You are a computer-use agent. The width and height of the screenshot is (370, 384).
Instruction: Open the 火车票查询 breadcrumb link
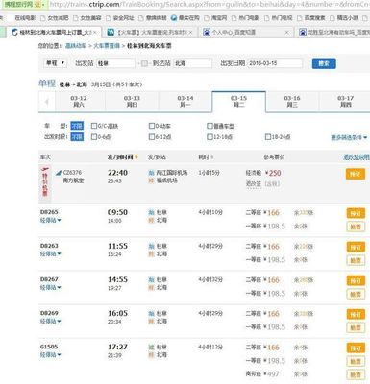point(107,46)
